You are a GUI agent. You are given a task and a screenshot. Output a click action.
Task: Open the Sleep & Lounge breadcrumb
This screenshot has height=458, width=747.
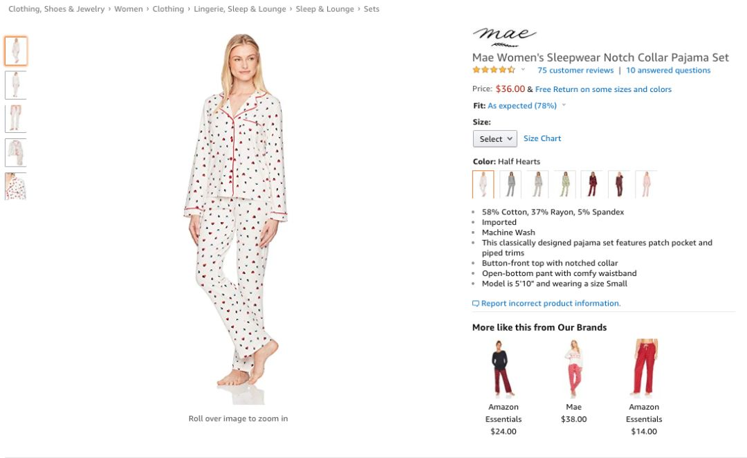324,9
